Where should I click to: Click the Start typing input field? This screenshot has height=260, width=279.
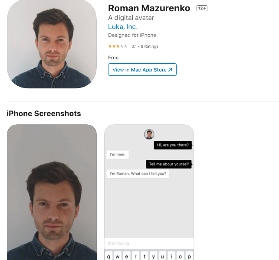pos(149,244)
